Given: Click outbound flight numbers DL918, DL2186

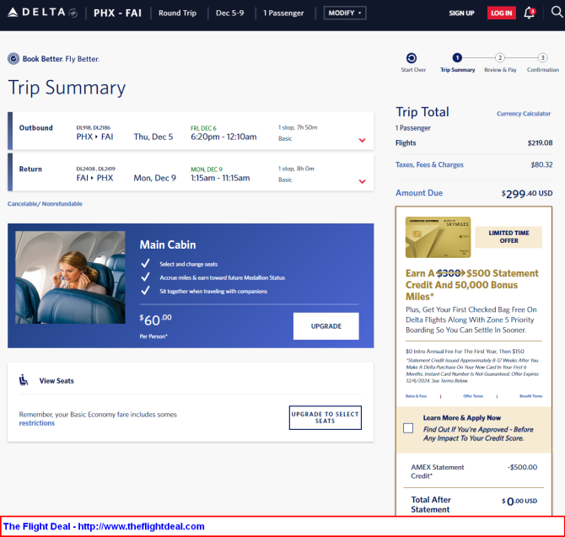Looking at the screenshot, I should click(x=94, y=127).
